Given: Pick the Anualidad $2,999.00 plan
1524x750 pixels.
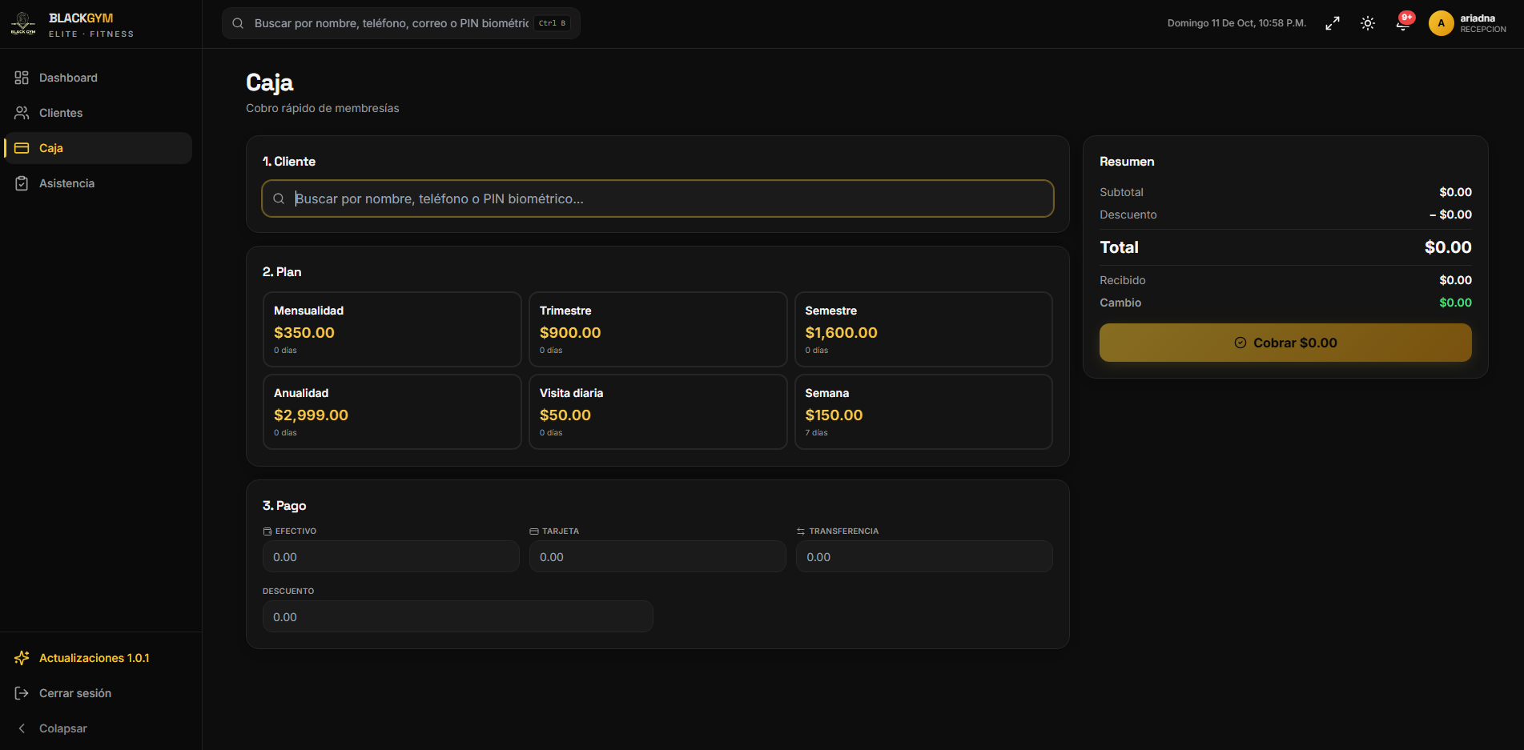Looking at the screenshot, I should [392, 411].
